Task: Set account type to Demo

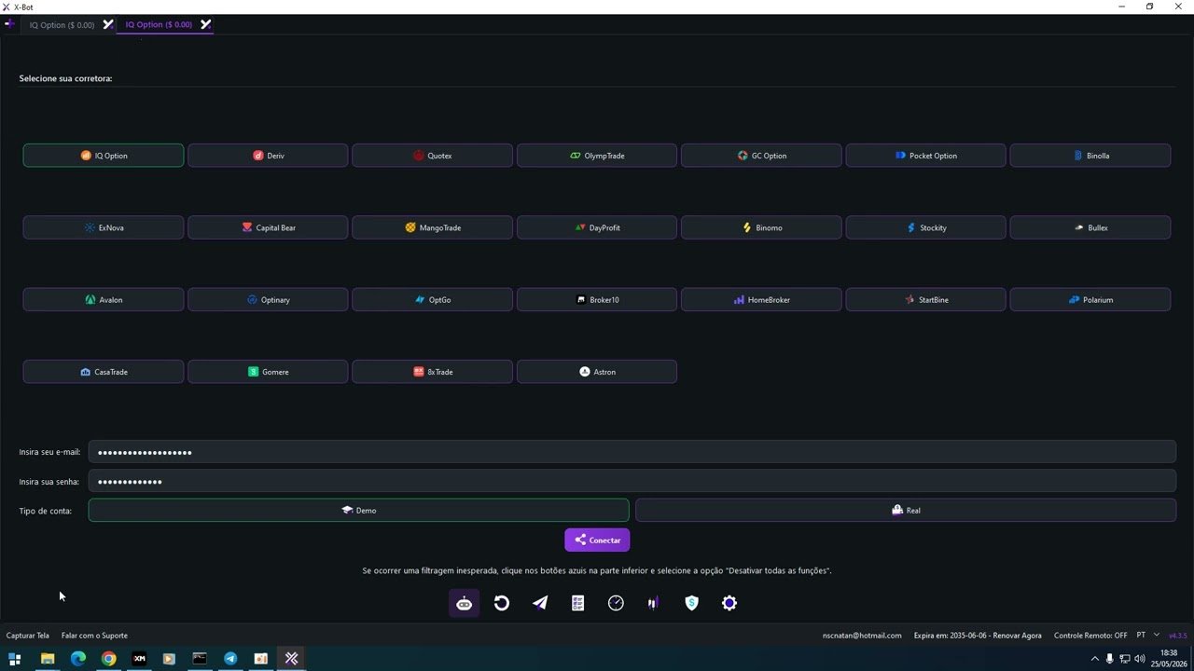Action: [x=358, y=510]
